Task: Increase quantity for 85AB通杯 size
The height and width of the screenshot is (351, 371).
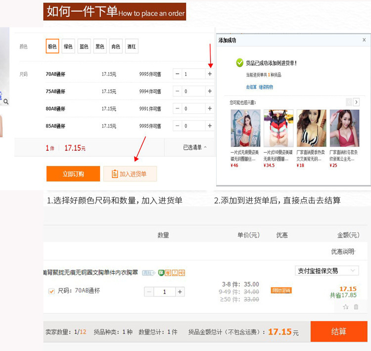Action: click(210, 126)
